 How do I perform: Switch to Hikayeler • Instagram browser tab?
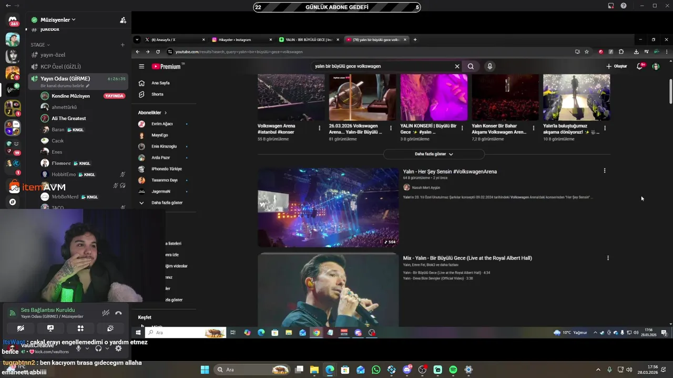point(242,40)
